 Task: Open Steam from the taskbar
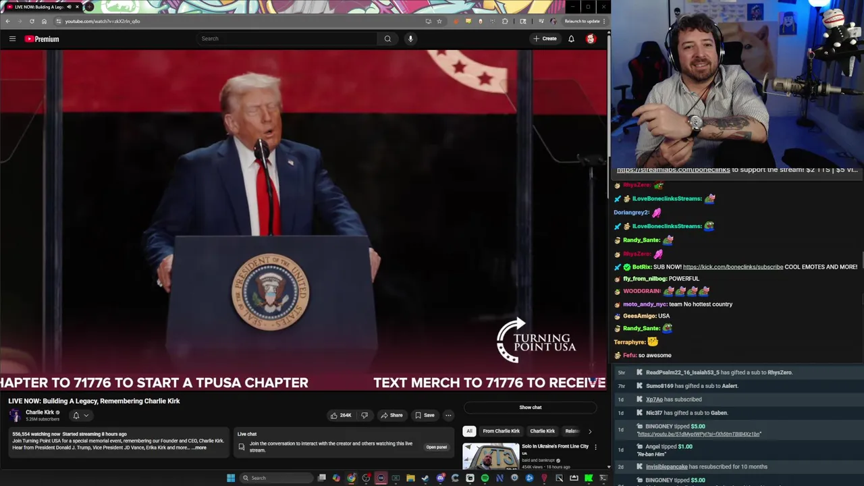point(425,478)
